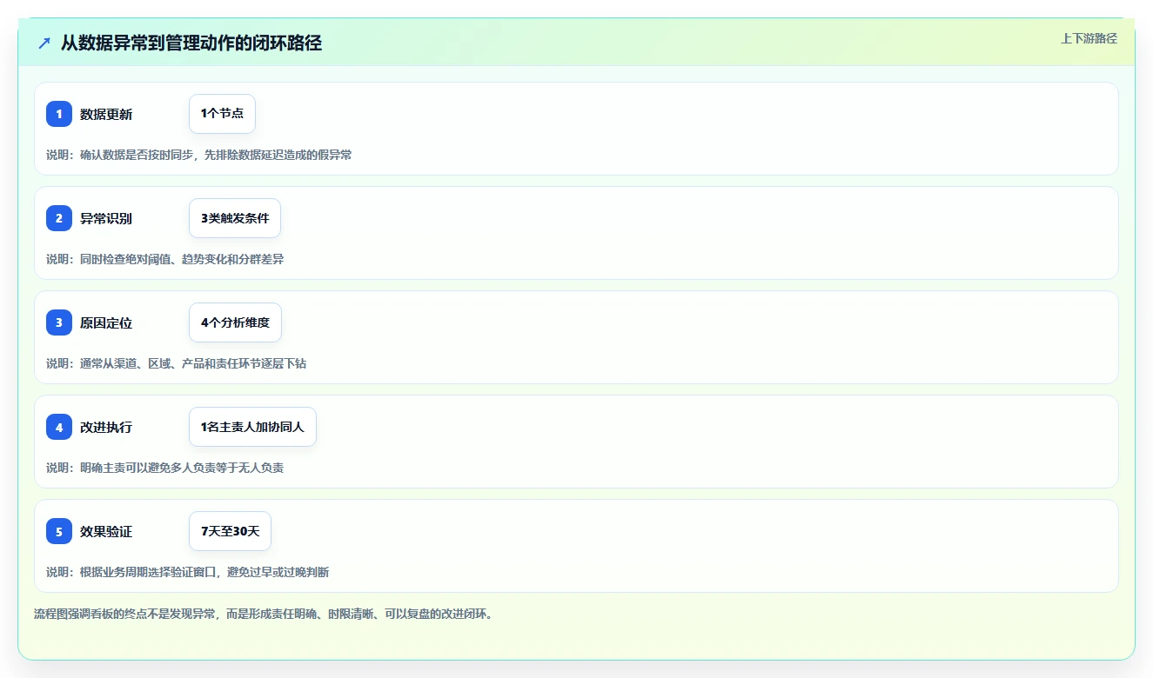Click the 3类触发条件 tag
Screen dimensions: 1153x678
coord(235,218)
